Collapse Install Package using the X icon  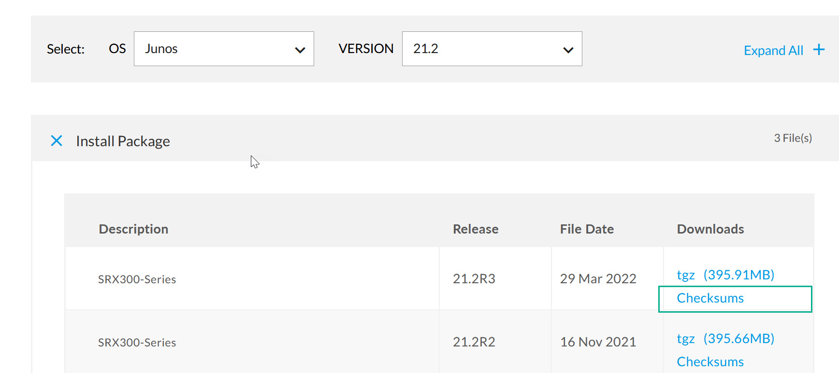[57, 141]
